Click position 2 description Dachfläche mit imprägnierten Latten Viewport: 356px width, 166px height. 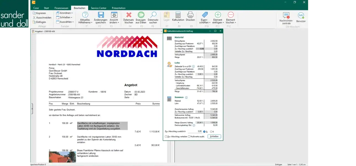pos(99,139)
